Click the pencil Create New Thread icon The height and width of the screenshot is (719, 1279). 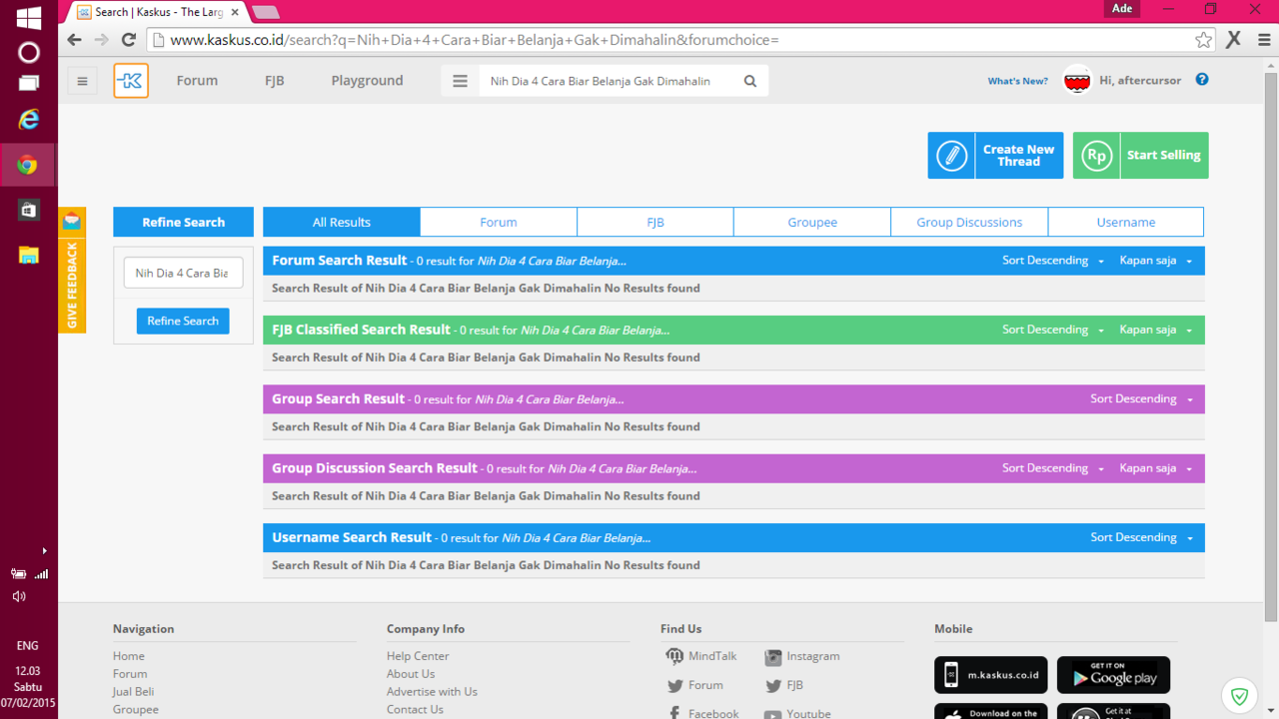(952, 156)
